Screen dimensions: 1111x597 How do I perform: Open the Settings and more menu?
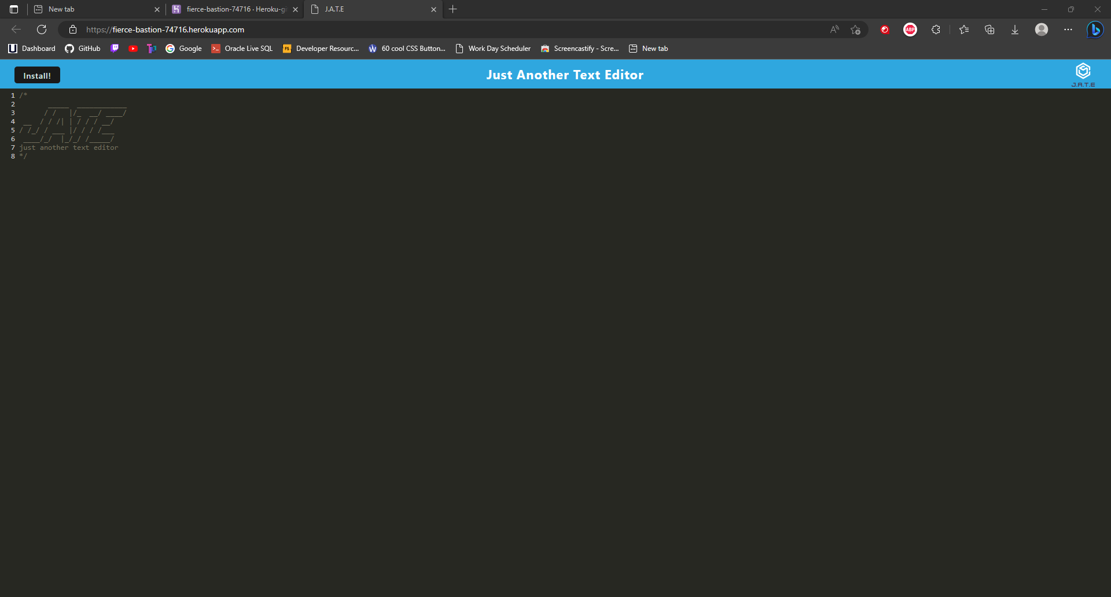1069,30
